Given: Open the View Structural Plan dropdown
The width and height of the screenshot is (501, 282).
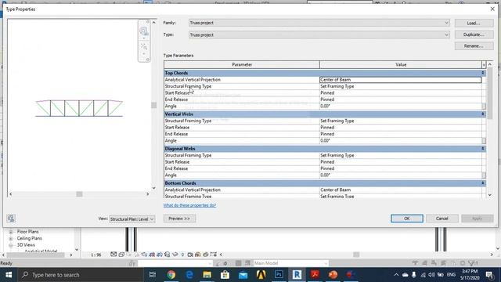Looking at the screenshot, I should 132,219.
